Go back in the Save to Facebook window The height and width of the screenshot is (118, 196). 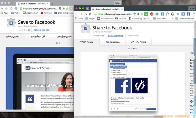click(x=2, y=9)
